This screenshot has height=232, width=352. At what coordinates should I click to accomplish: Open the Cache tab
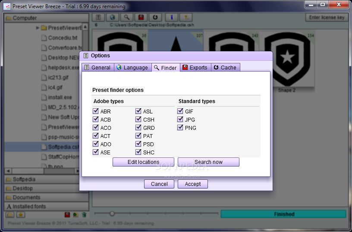click(x=225, y=68)
